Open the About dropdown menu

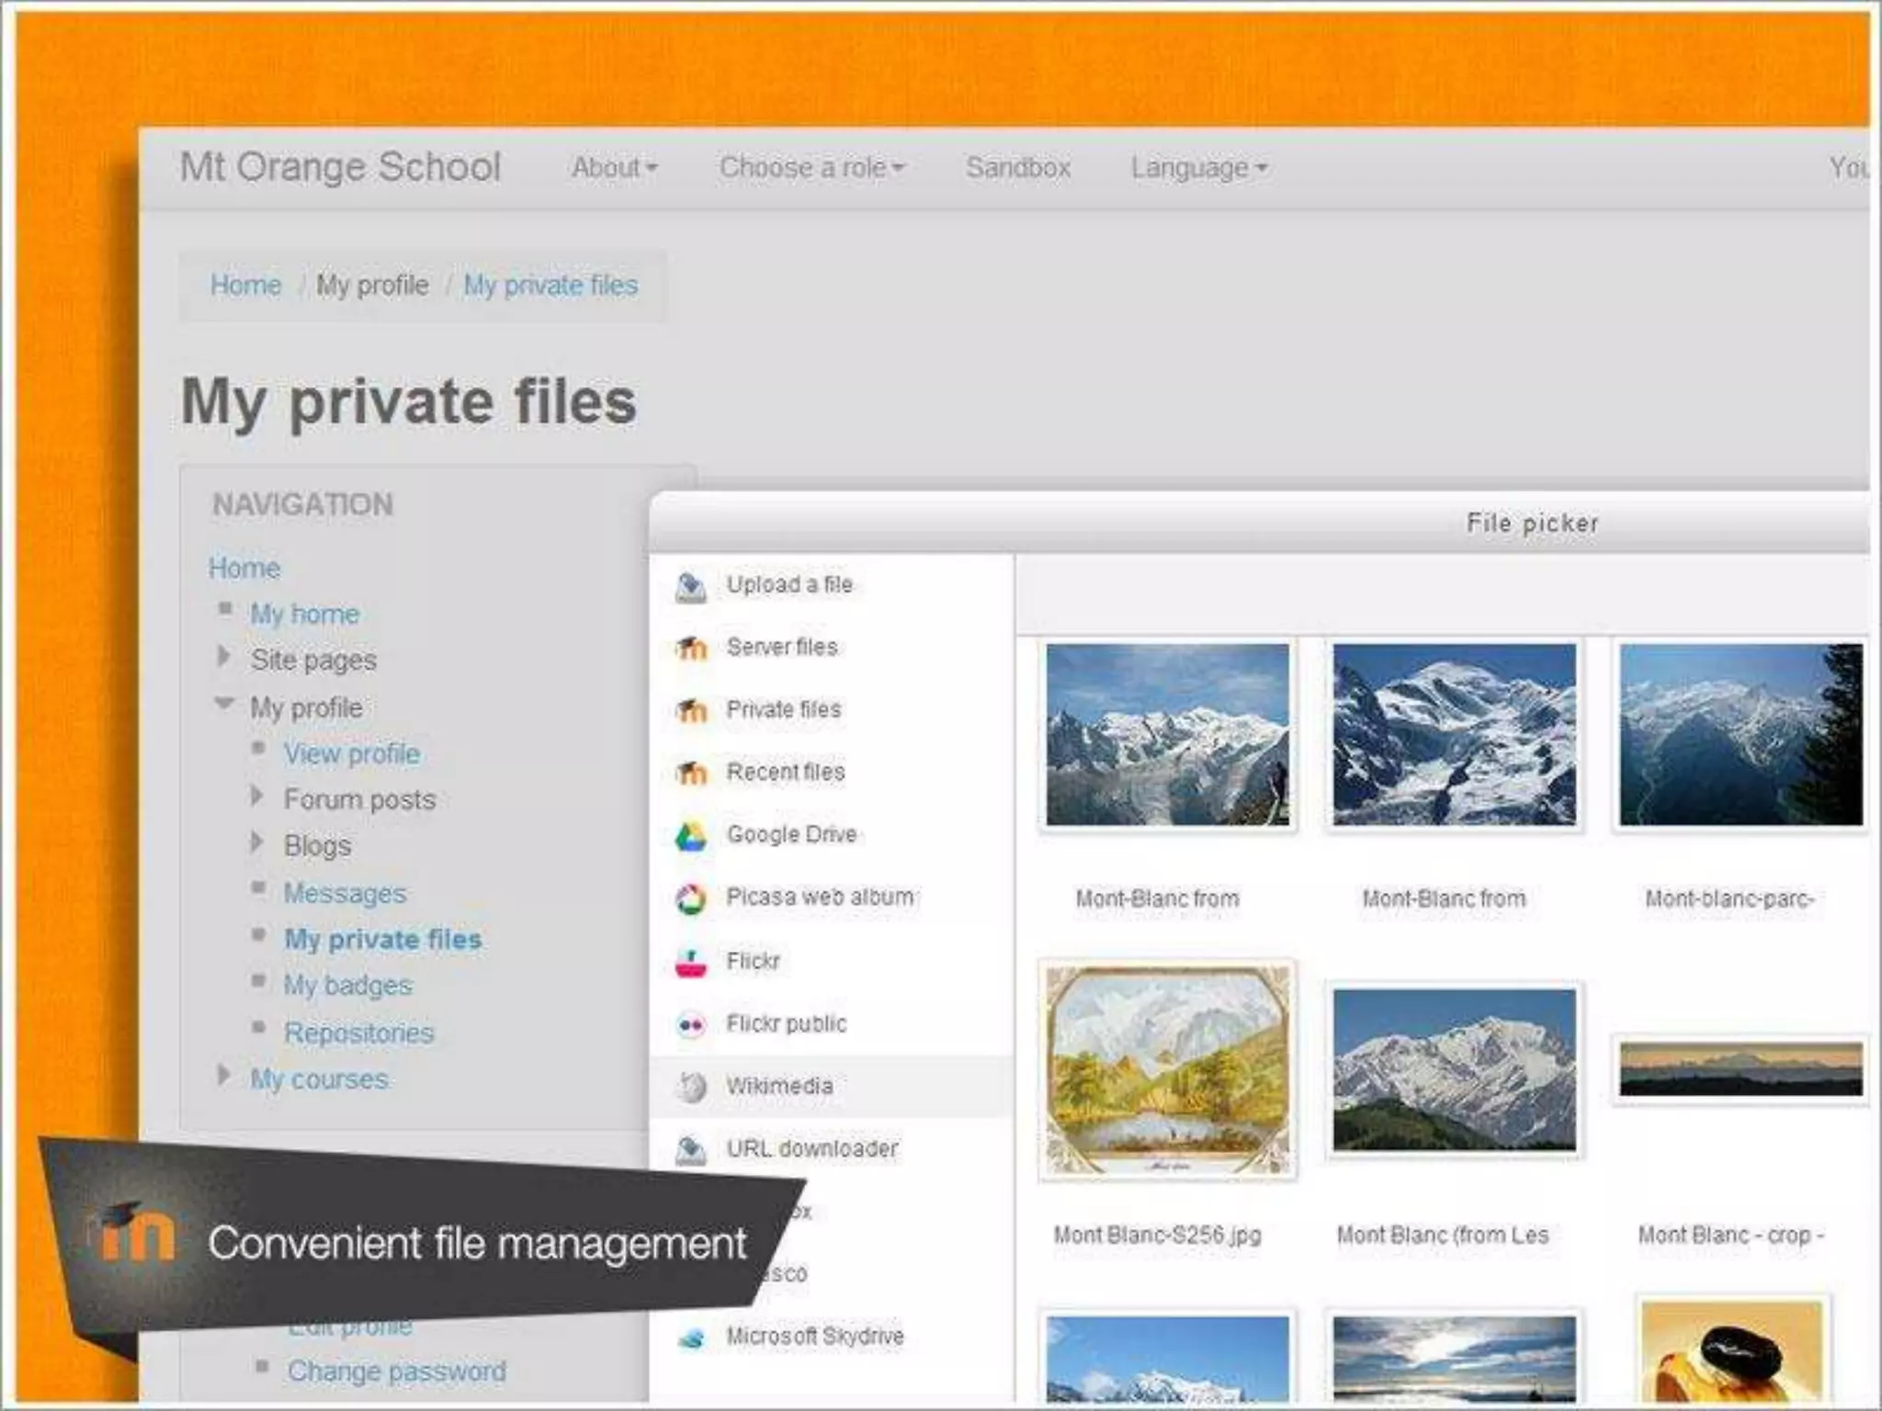pos(614,168)
